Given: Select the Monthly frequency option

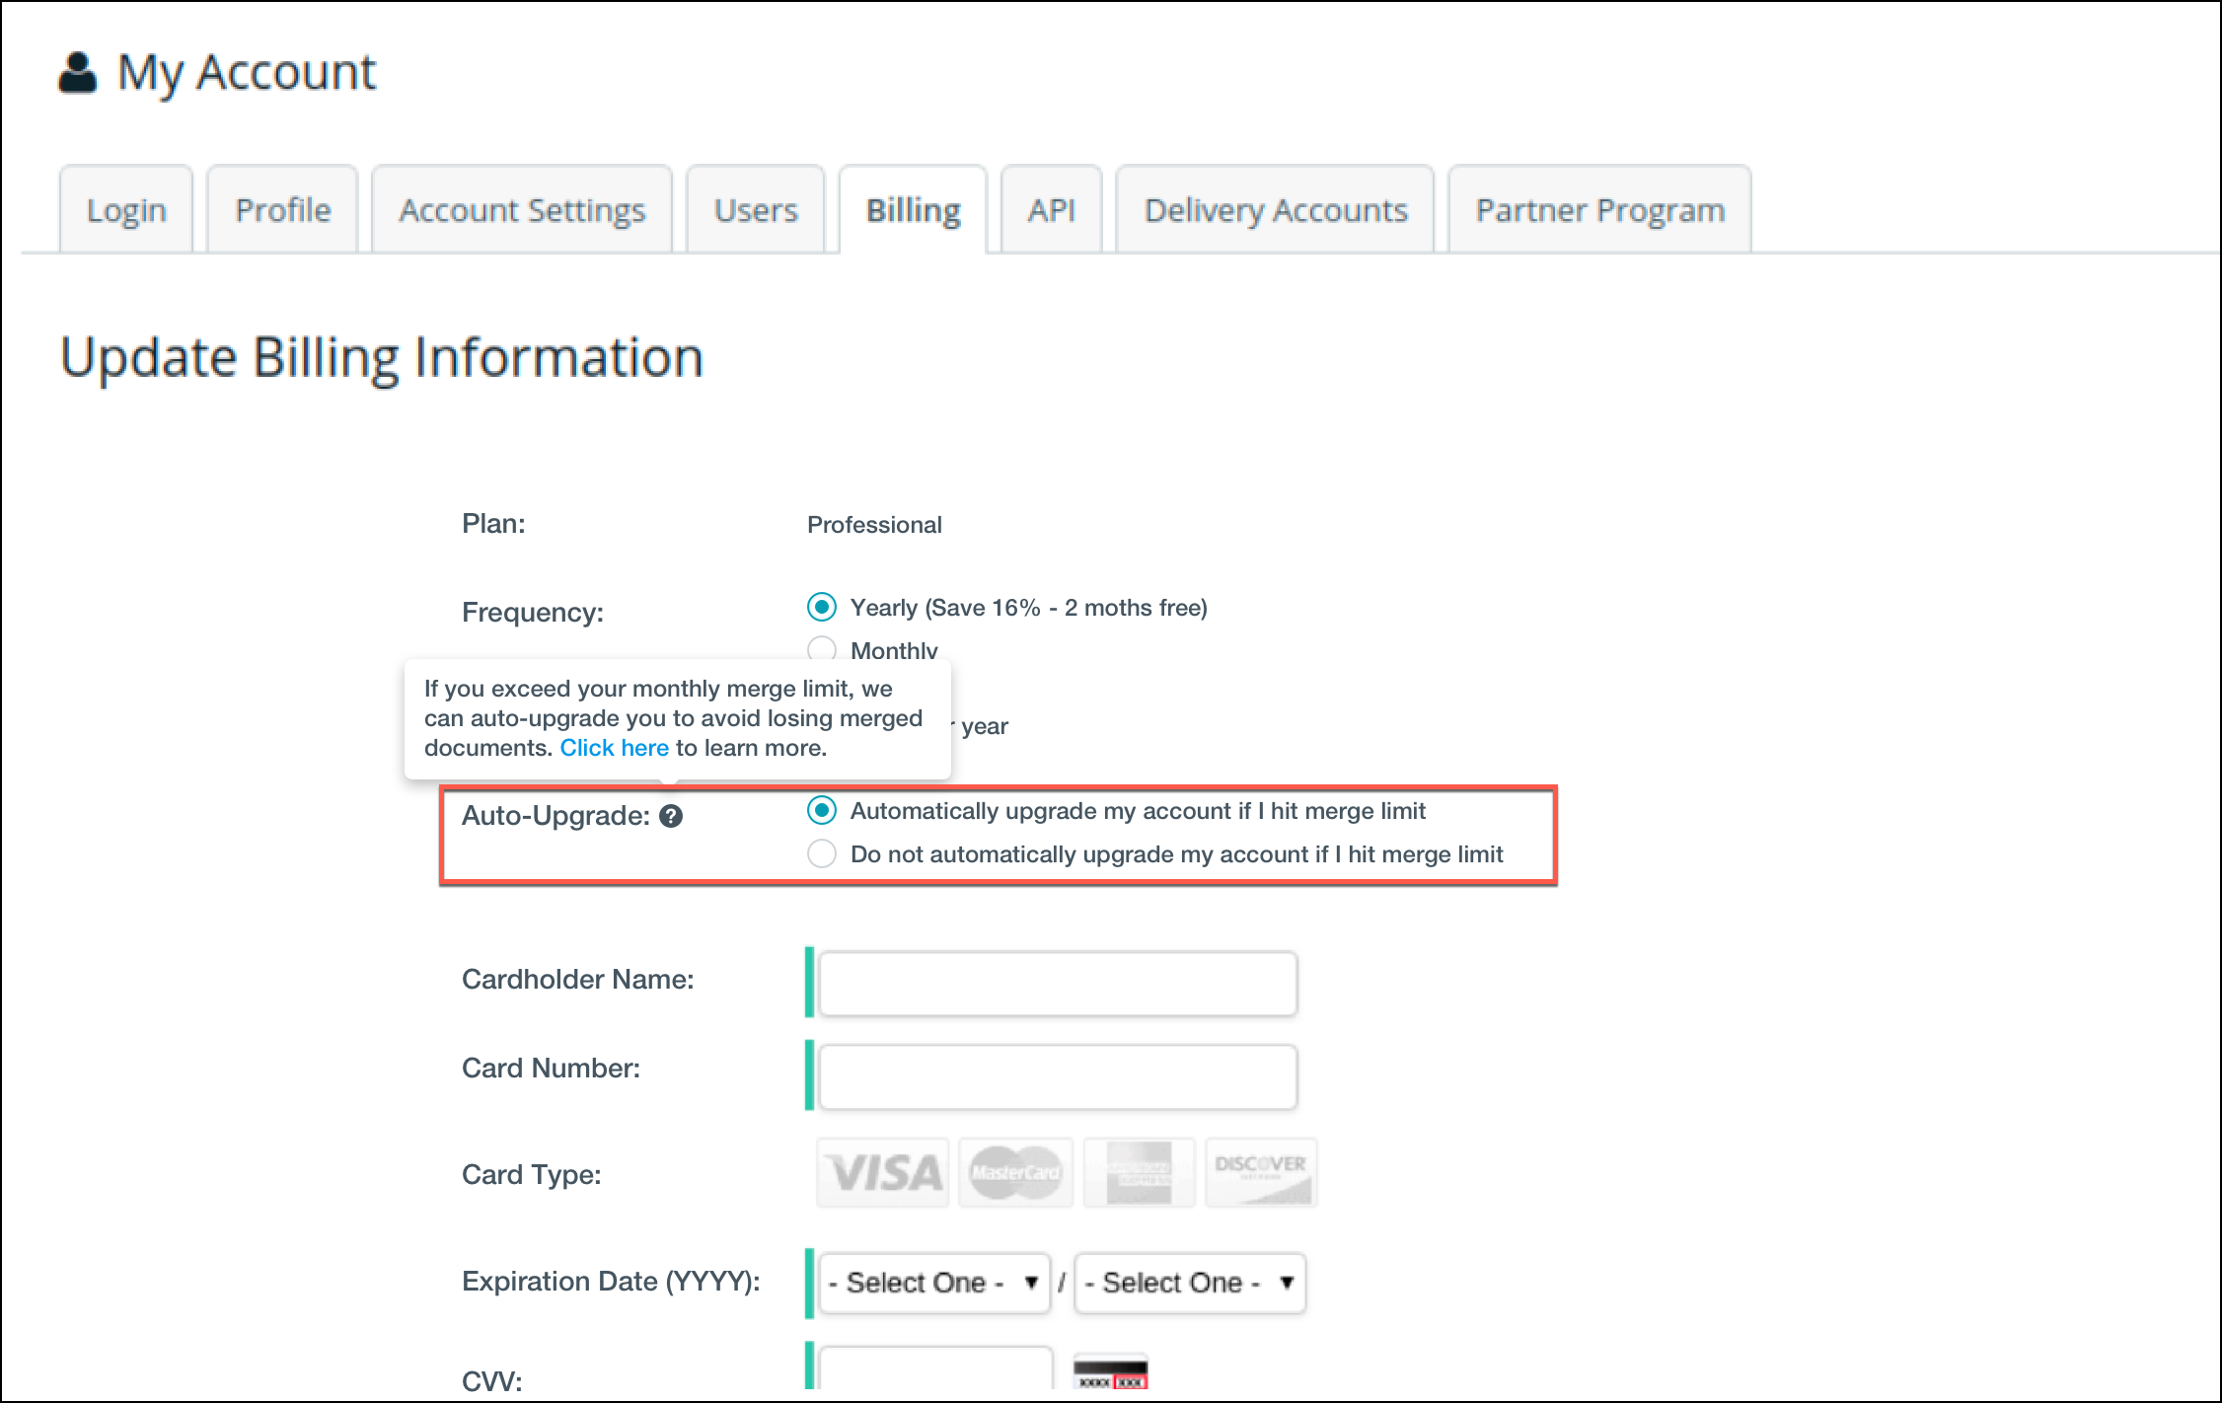Looking at the screenshot, I should coord(822,649).
